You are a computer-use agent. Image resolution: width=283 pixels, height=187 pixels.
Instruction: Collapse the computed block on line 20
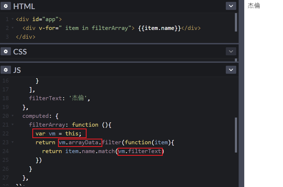pyautogui.click(x=13, y=116)
